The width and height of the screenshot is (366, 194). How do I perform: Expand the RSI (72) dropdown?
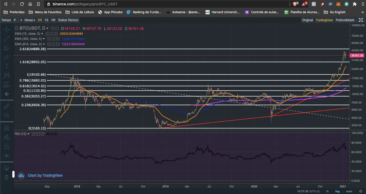coord(29,134)
